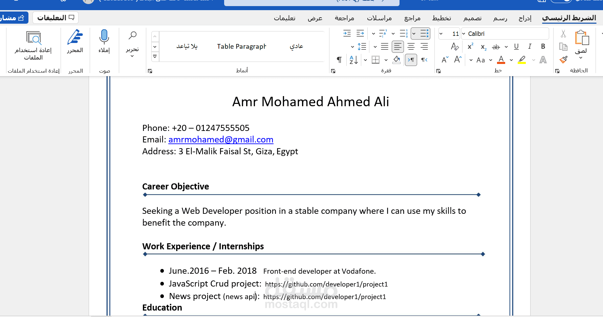Click amrmohamed@gmail.com email link
603x317 pixels.
click(221, 139)
